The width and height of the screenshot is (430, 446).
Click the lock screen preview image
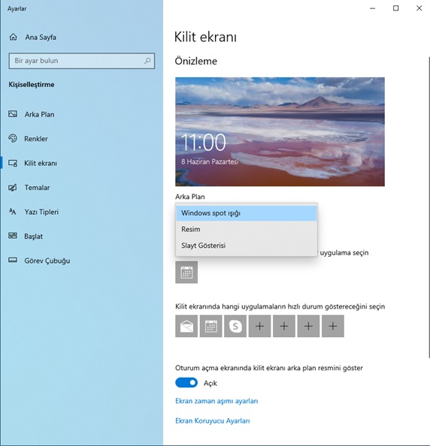click(280, 131)
